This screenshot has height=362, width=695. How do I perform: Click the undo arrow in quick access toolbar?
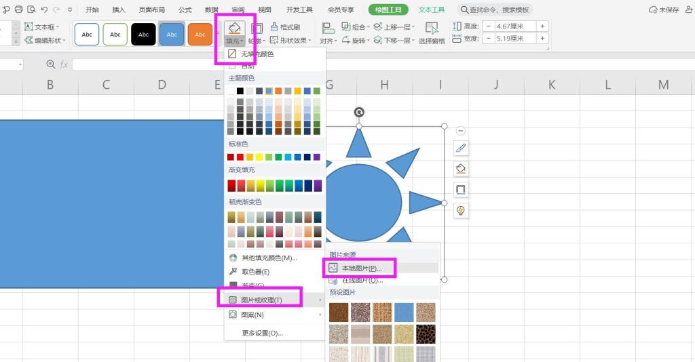44,9
